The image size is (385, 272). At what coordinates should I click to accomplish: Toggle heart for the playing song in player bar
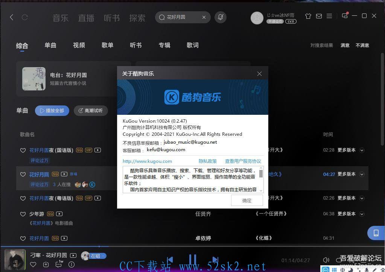[x=33, y=264]
